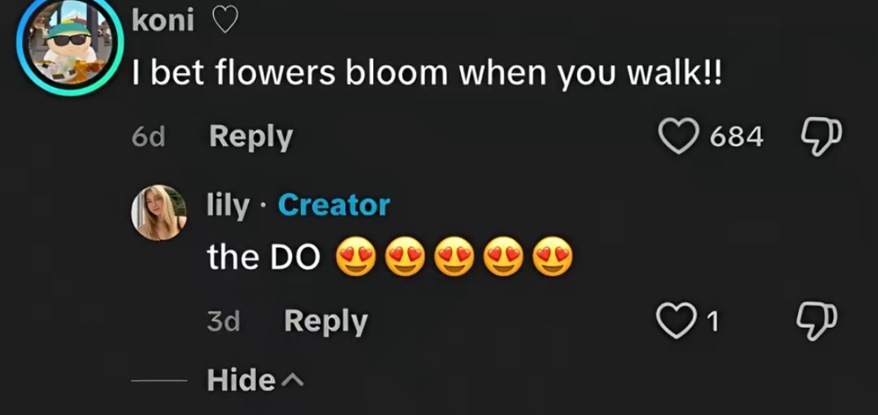Dislike lily's reply with thumbs-down icon
This screenshot has width=878, height=415.
(817, 321)
